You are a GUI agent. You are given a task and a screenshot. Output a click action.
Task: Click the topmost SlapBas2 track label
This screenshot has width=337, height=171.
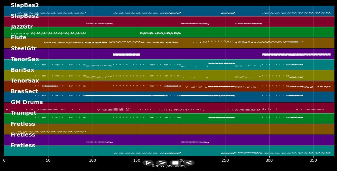coord(25,5)
